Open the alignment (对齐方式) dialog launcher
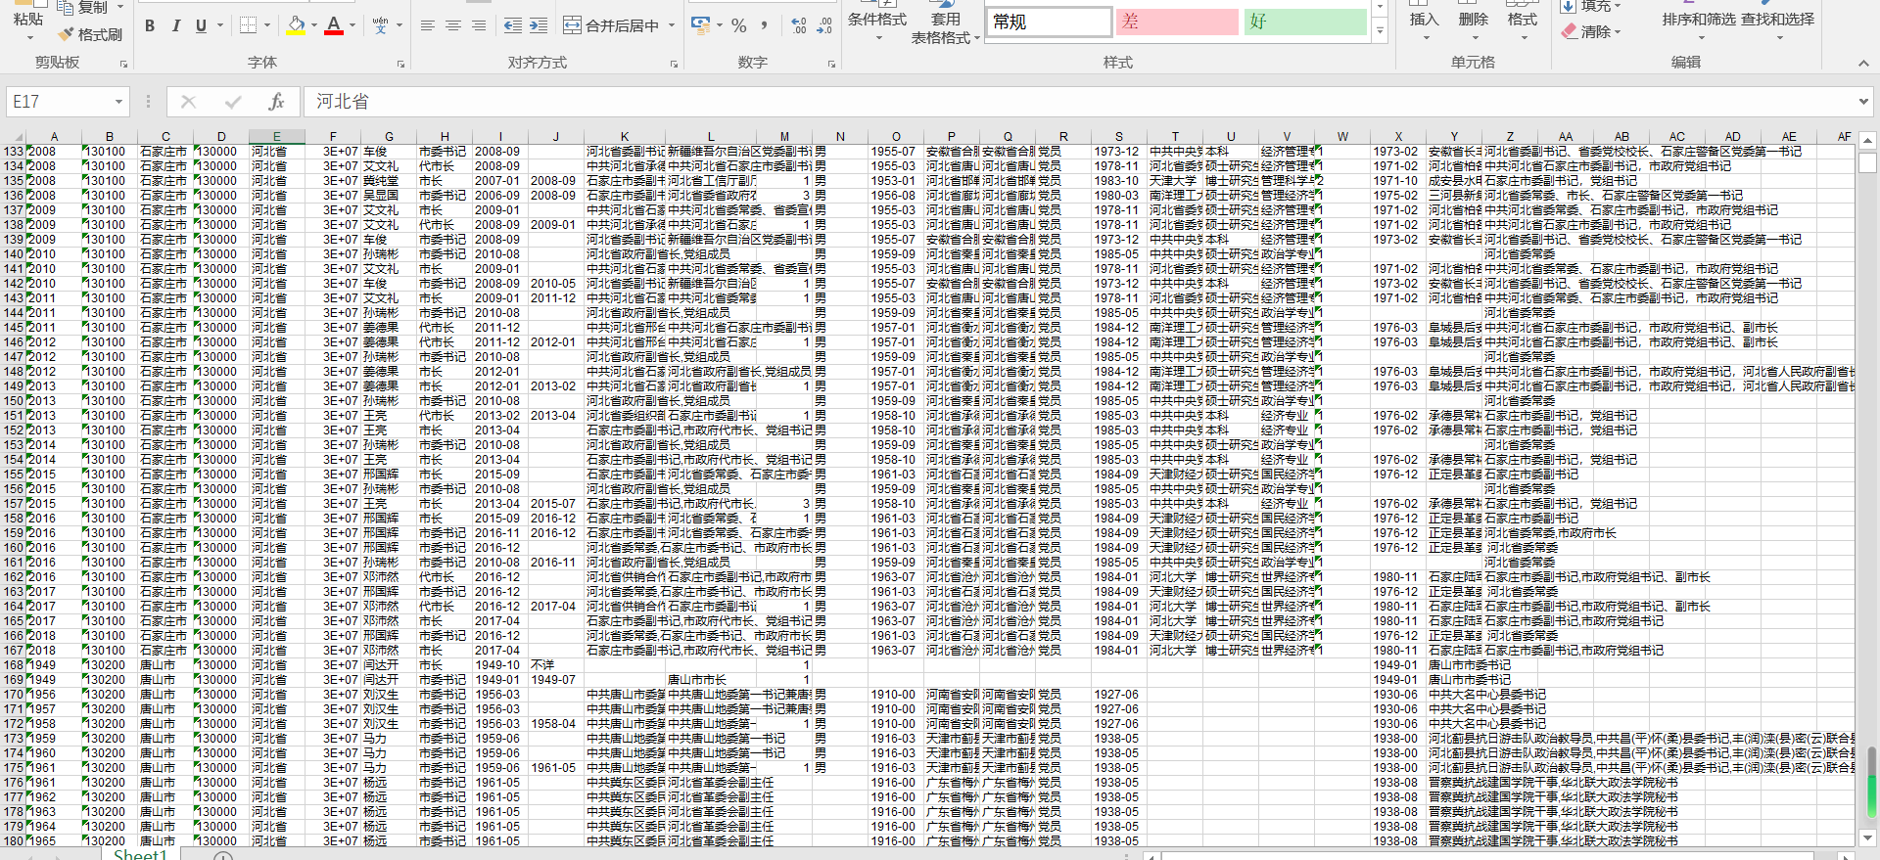 675,64
